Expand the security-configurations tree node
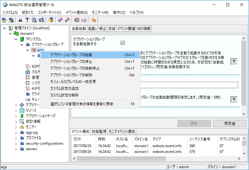 16,144
